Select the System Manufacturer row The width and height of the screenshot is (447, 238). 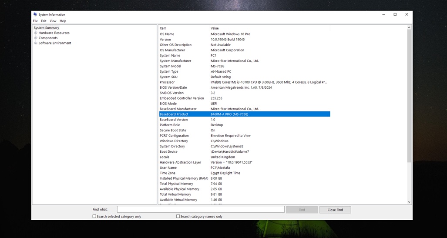pos(245,61)
